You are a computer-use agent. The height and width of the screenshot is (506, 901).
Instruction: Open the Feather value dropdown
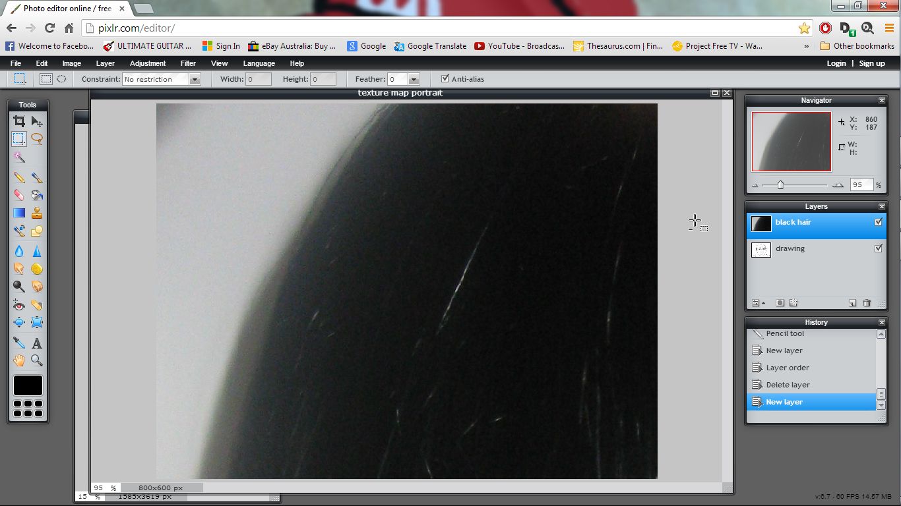(x=414, y=78)
